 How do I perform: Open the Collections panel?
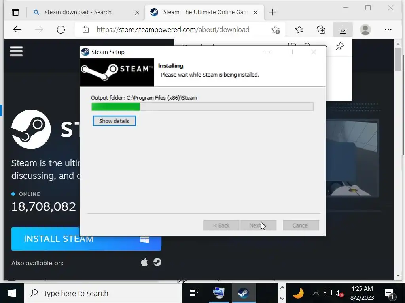point(321,30)
